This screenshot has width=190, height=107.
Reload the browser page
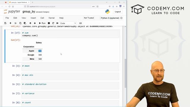9,7
